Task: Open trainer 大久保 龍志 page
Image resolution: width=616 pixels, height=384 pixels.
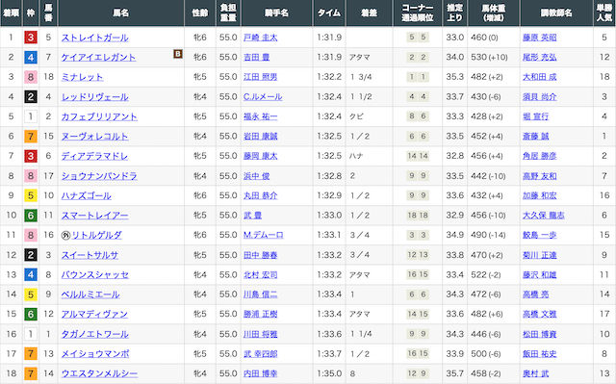Action: (x=544, y=216)
